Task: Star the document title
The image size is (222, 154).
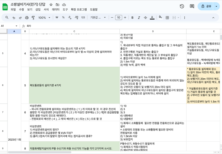Action: click(51, 5)
